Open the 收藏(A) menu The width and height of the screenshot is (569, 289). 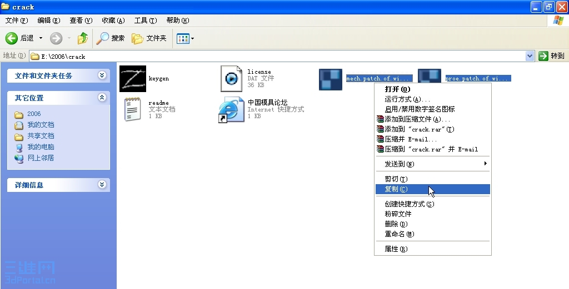[x=113, y=21]
